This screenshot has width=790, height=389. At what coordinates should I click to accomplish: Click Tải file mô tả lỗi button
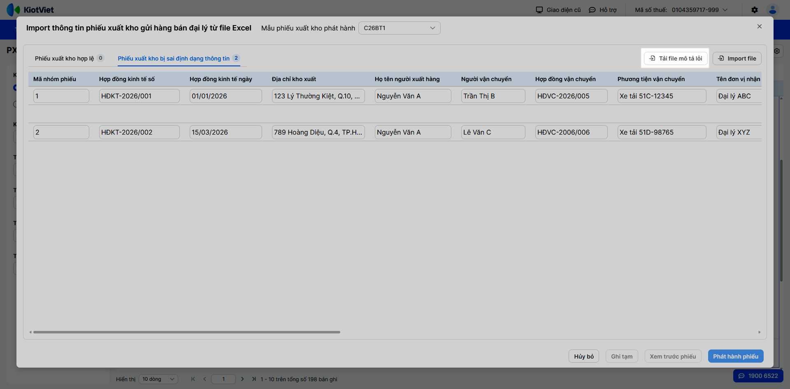(x=676, y=58)
